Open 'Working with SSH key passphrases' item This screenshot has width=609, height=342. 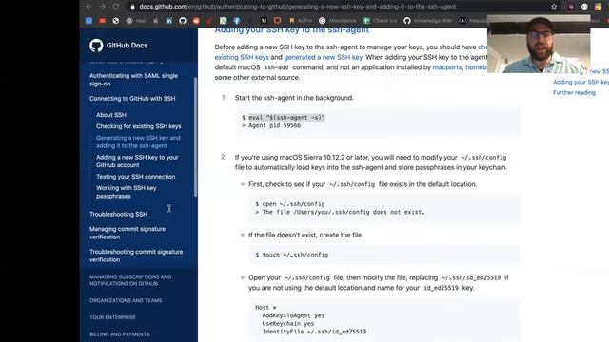point(127,192)
